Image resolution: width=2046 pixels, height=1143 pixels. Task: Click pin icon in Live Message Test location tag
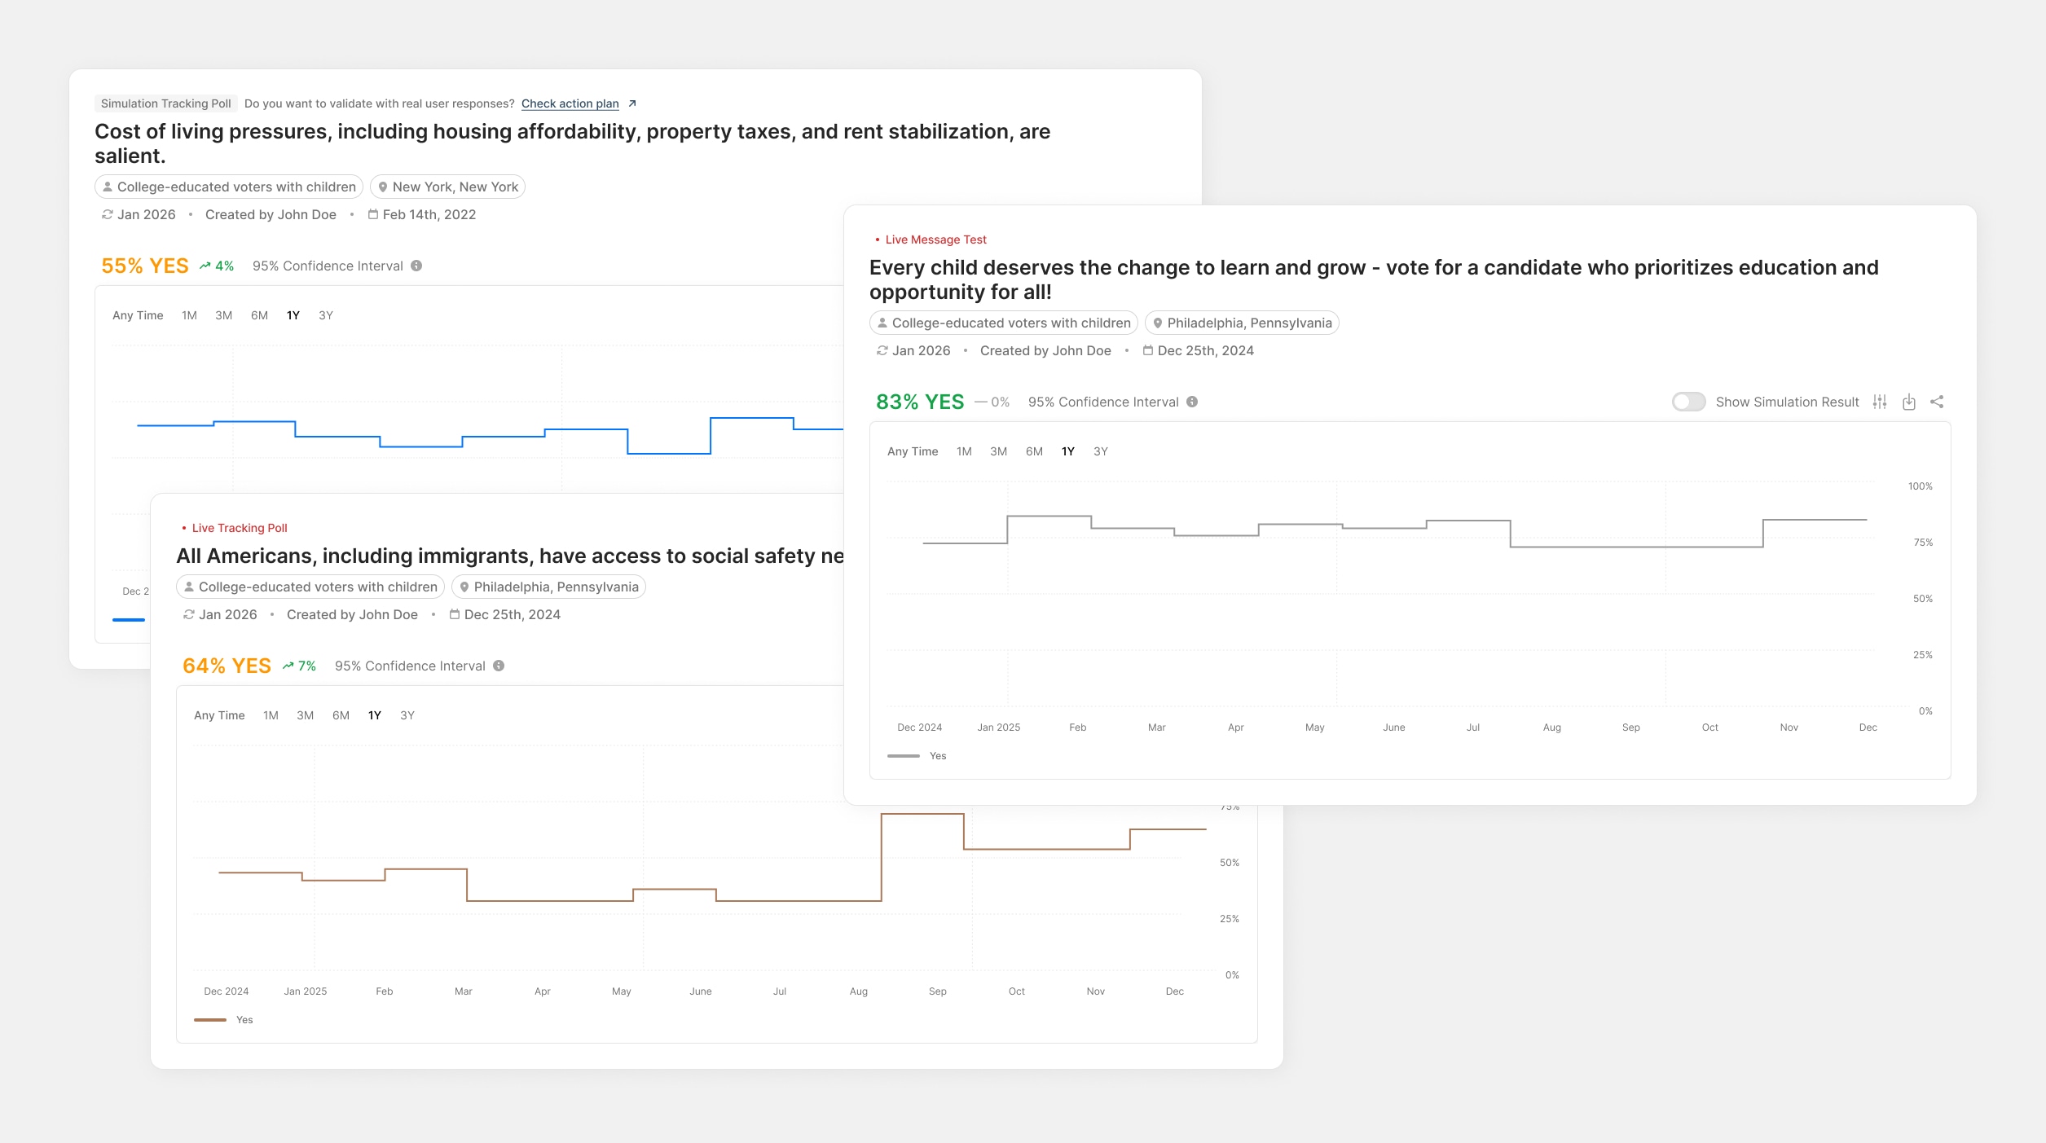tap(1158, 323)
